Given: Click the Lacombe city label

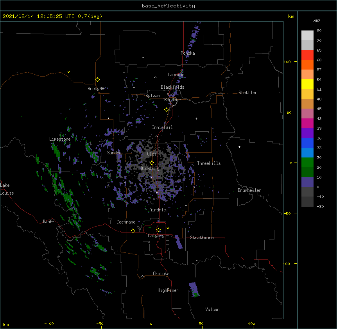Looking at the screenshot, I should click(x=176, y=75).
